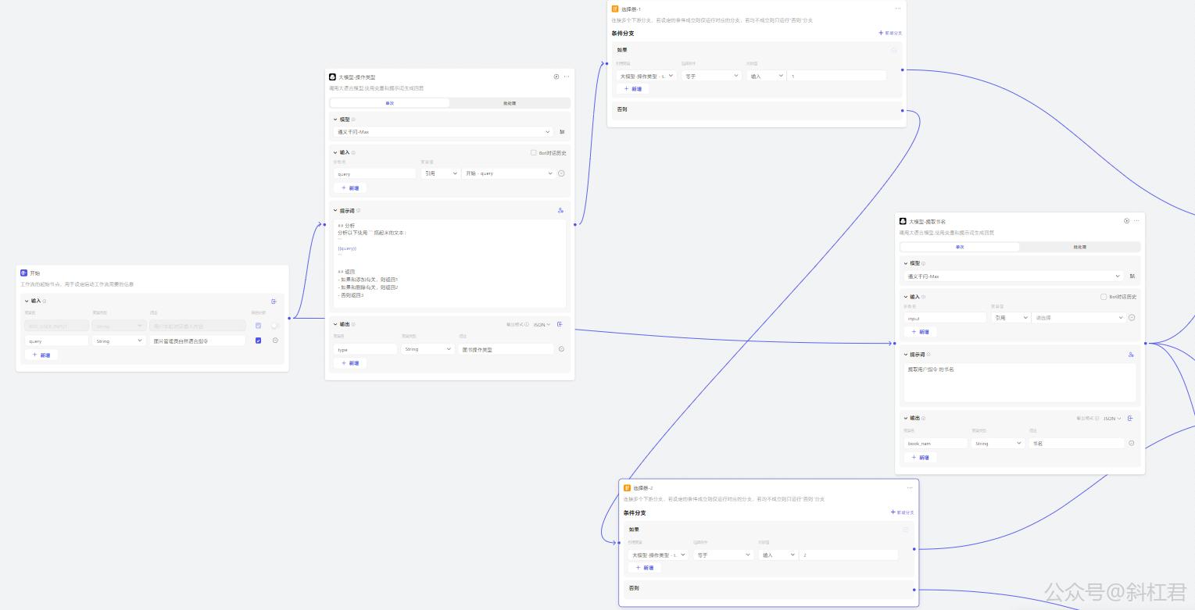Click the comparison value field in 选择器-2
Image resolution: width=1195 pixels, height=610 pixels.
click(x=849, y=555)
